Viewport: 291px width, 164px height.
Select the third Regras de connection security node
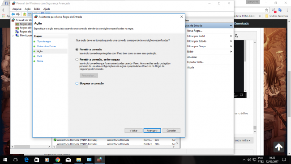(24, 32)
